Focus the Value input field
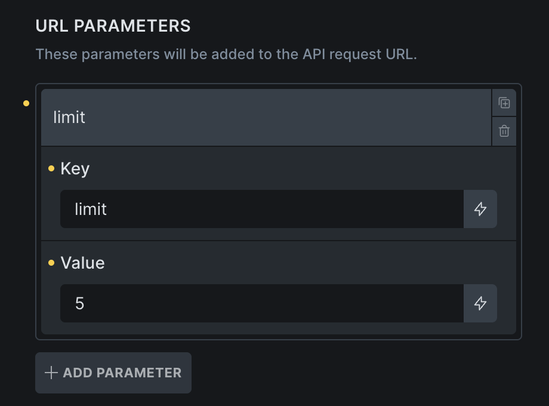Screen dimensions: 549x406 (261, 303)
